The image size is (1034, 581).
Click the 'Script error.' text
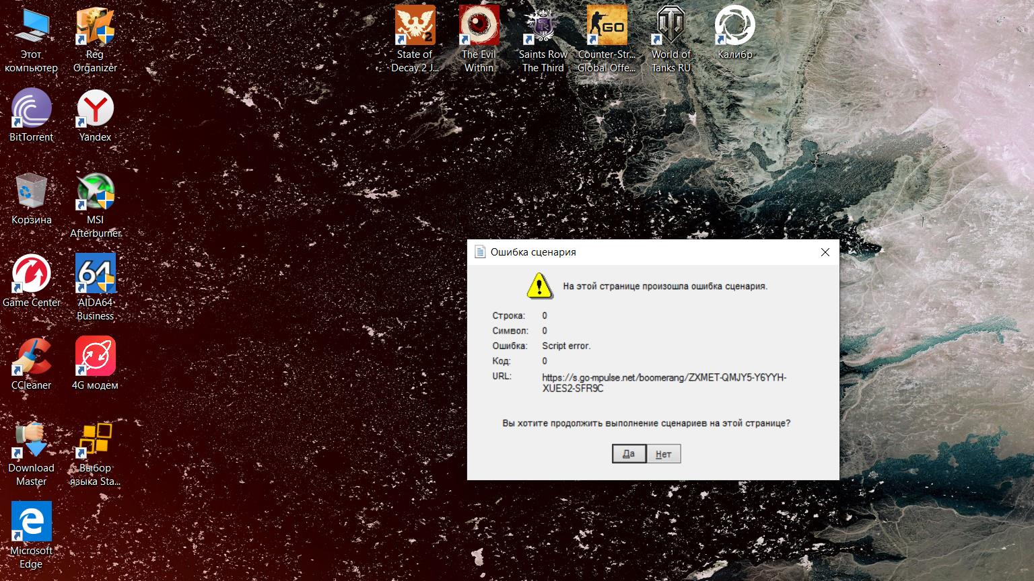tap(566, 346)
